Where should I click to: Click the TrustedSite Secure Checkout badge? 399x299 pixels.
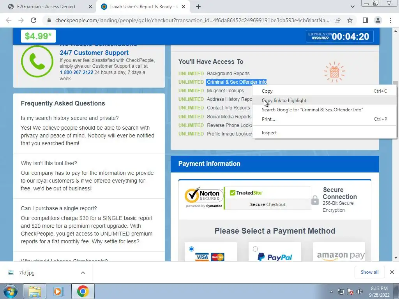pyautogui.click(x=268, y=198)
